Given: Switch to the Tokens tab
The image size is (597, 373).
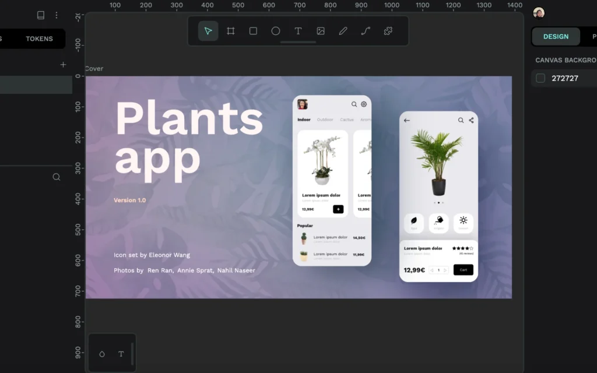Looking at the screenshot, I should pos(39,39).
